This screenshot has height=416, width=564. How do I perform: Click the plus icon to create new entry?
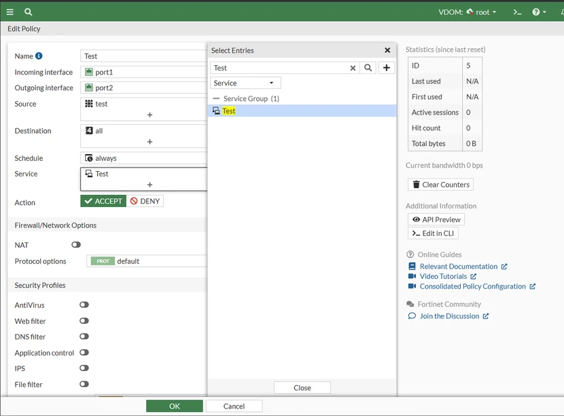coord(387,68)
